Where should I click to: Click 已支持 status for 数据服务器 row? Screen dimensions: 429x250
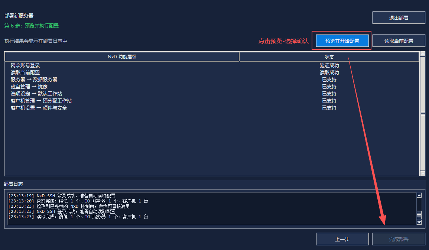[329, 79]
